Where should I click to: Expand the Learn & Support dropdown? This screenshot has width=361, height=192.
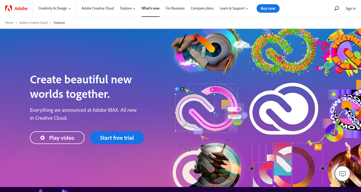(x=234, y=8)
